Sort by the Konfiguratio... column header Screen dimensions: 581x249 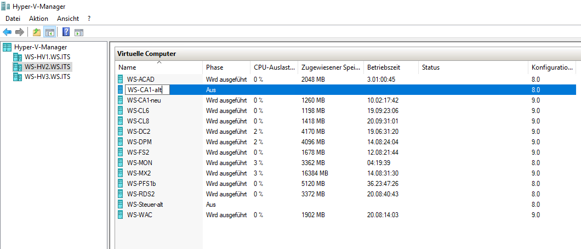552,67
